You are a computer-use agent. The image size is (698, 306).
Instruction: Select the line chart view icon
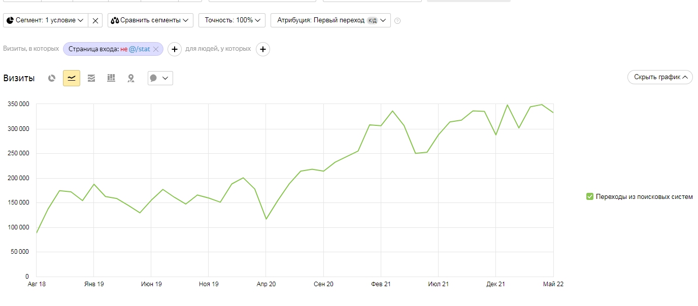pyautogui.click(x=72, y=78)
